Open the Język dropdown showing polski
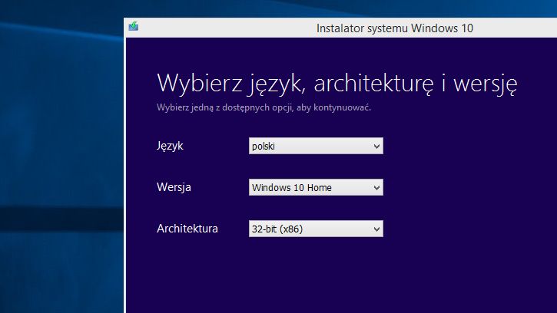Viewport: 557px width, 313px height. pos(316,146)
